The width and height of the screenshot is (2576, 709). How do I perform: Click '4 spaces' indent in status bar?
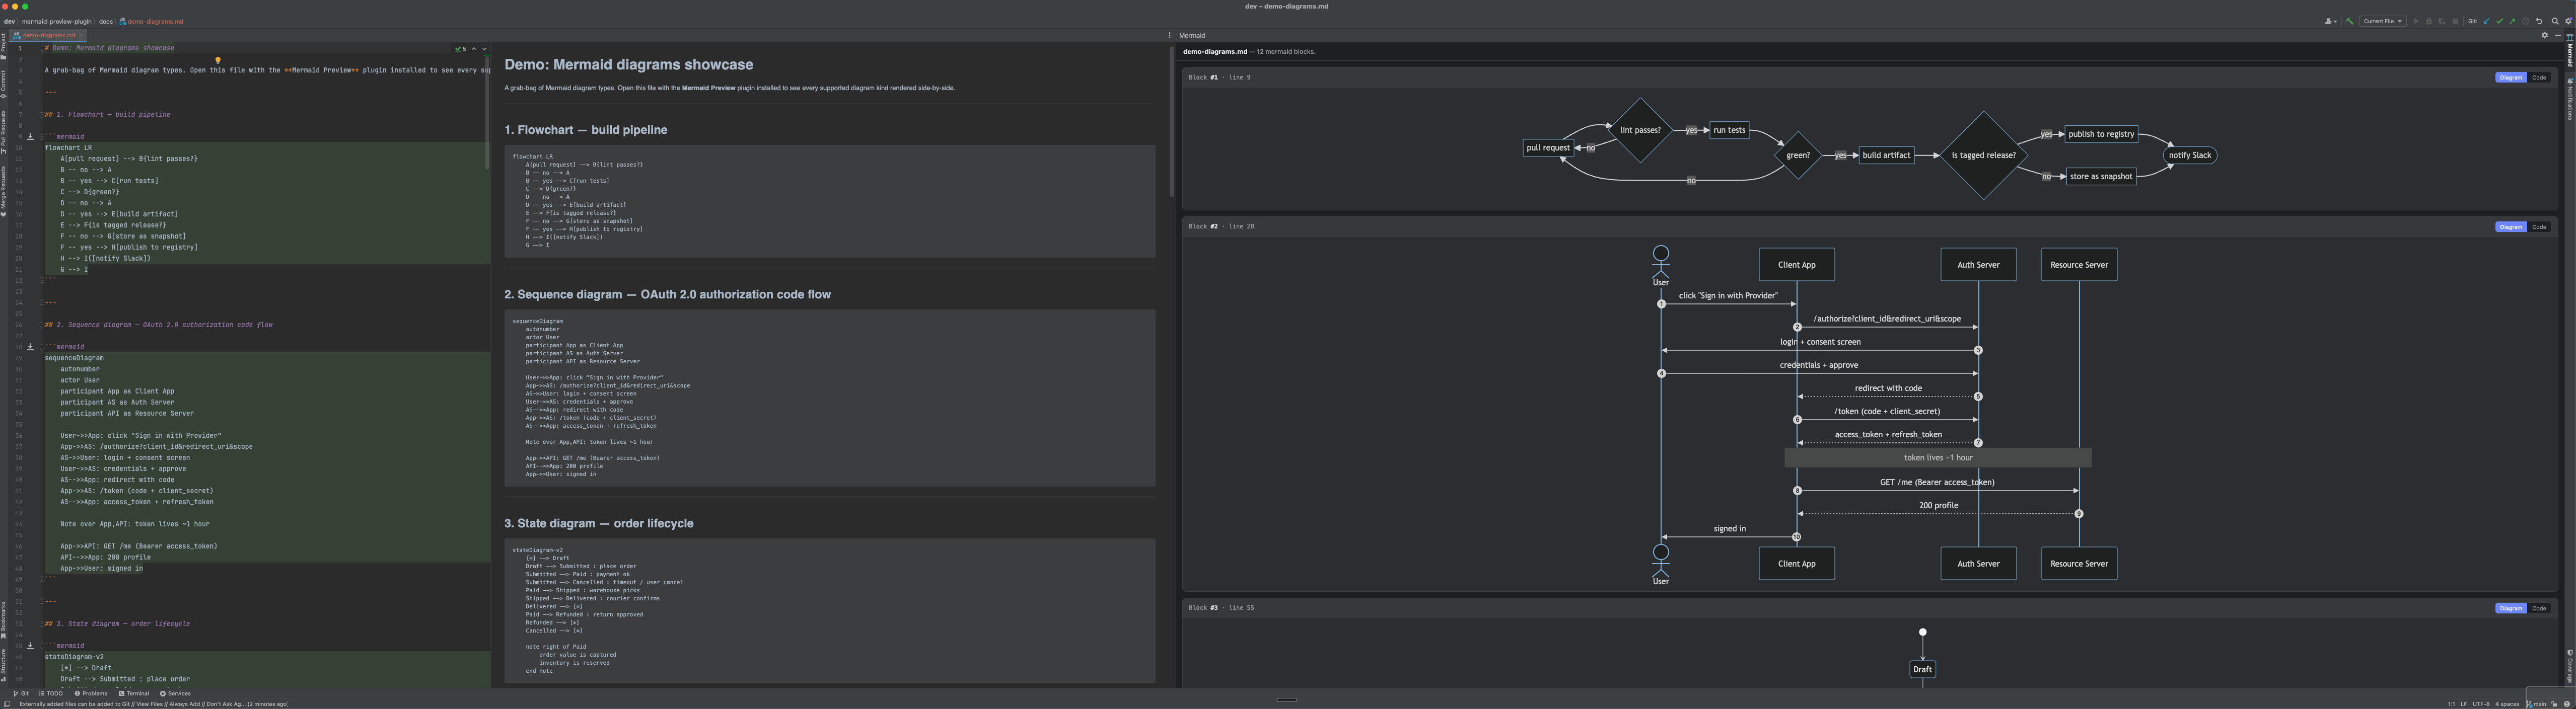(x=2507, y=704)
